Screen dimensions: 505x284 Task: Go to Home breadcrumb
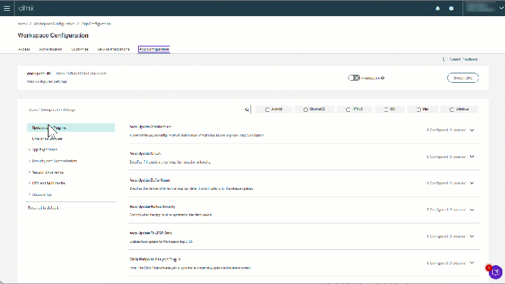click(x=22, y=24)
